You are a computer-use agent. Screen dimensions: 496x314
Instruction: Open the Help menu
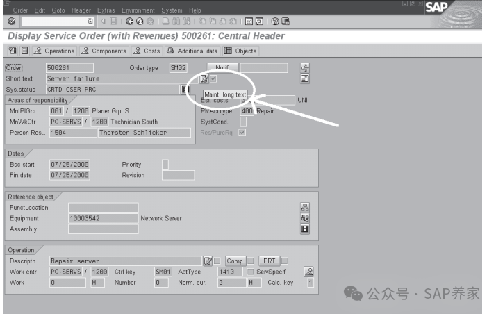195,10
